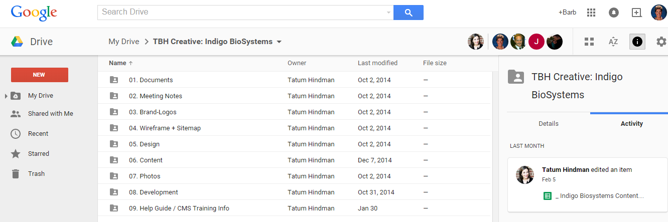Open Shared with Me

[51, 114]
